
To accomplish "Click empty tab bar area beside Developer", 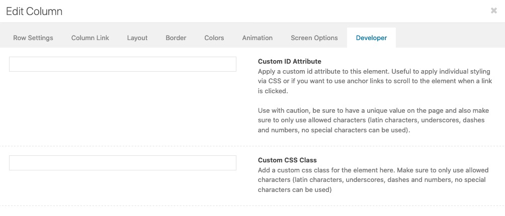I will pyautogui.click(x=450, y=38).
